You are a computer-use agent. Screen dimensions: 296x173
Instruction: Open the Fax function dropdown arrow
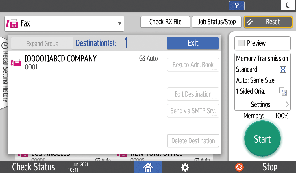119,24
